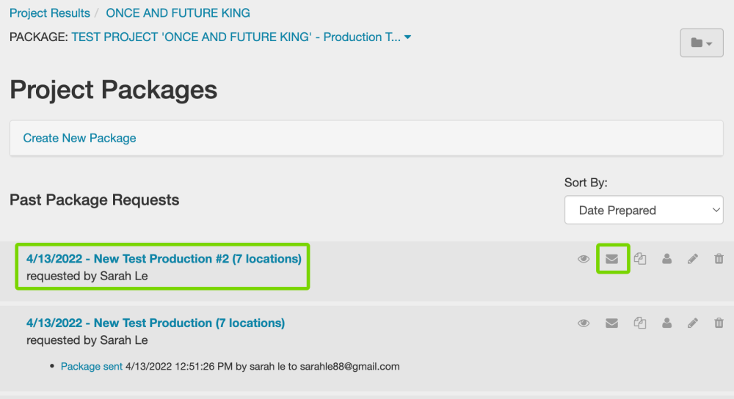Edit the second New Test Production package
The width and height of the screenshot is (734, 399).
point(693,323)
